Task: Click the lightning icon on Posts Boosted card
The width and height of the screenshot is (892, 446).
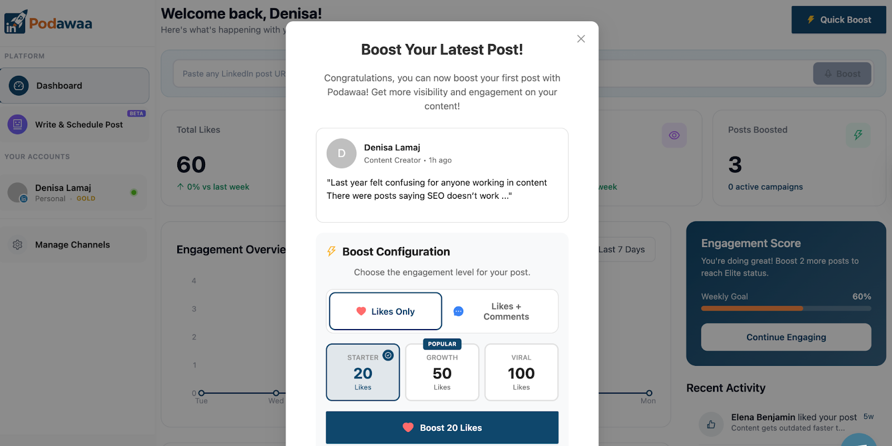Action: coord(859,135)
